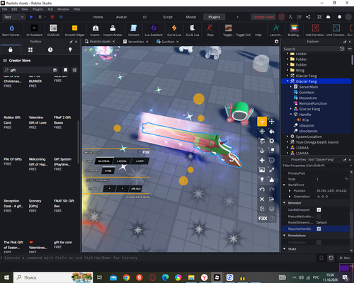This screenshot has width=354, height=283.
Task: Open Toolbox inventory grid tab
Action: pos(30,50)
